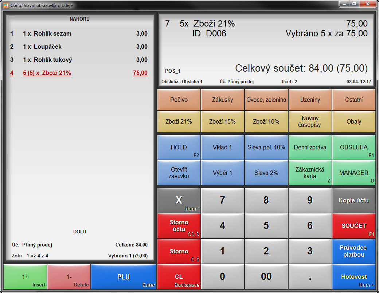Image resolution: width=379 pixels, height=293 pixels.
Task: Click the Otevřít zásuvku button
Action: [x=179, y=173]
